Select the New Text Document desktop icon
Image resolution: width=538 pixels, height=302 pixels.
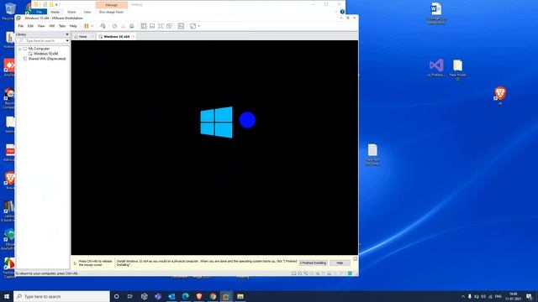pyautogui.click(x=372, y=154)
